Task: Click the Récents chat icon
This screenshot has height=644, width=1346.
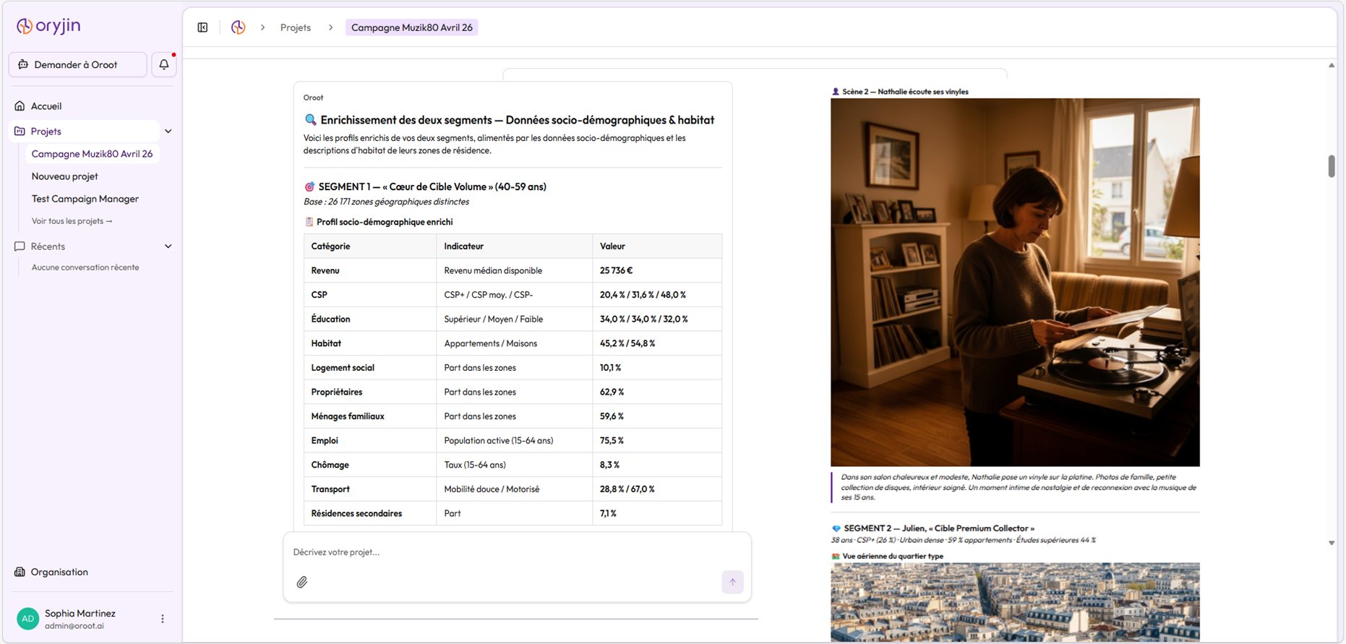Action: [20, 246]
